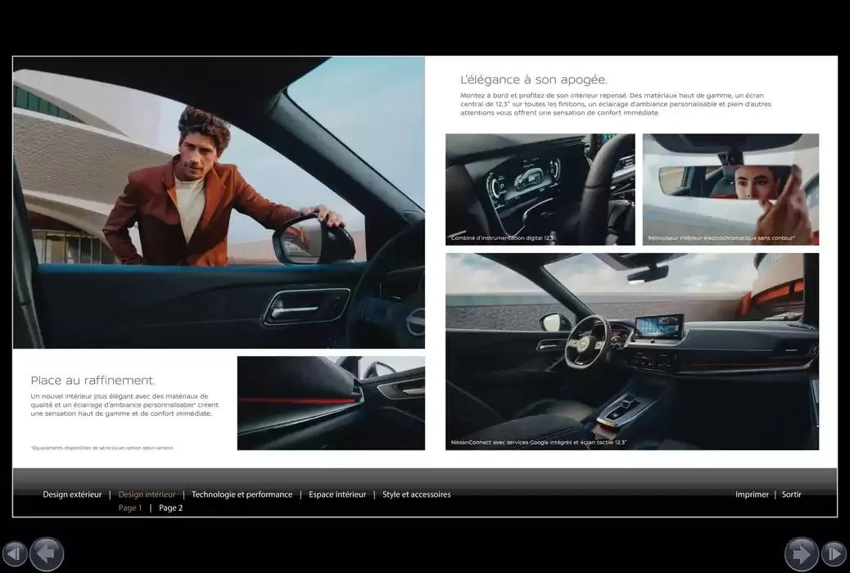This screenshot has height=573, width=850.
Task: Select the large next navigation circle button
Action: tap(802, 553)
